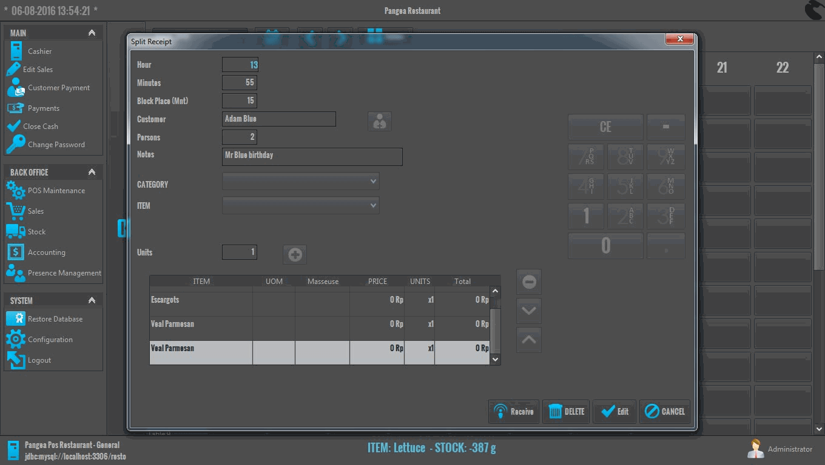
Task: Click the Receive button
Action: 514,412
